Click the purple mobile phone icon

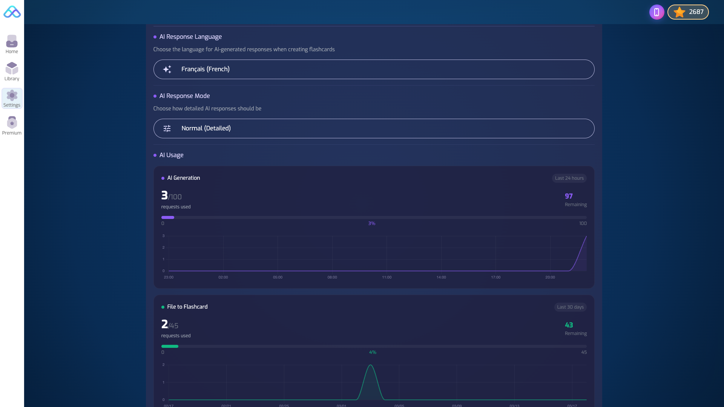[x=657, y=12]
